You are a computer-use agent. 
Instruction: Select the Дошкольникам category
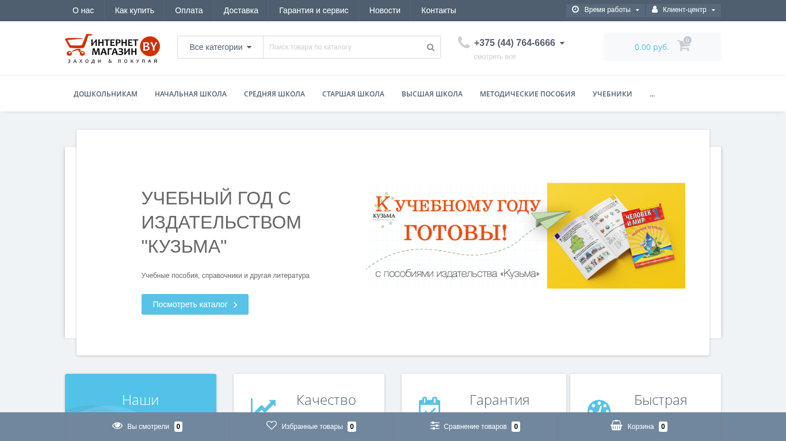point(105,94)
